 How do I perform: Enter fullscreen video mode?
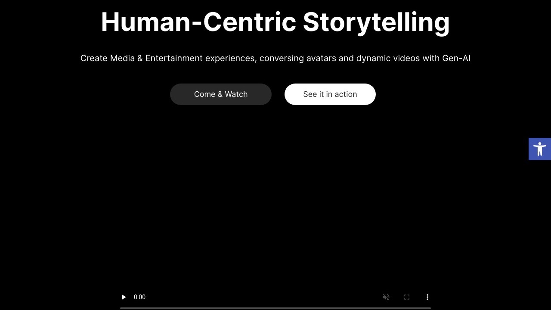tap(407, 297)
